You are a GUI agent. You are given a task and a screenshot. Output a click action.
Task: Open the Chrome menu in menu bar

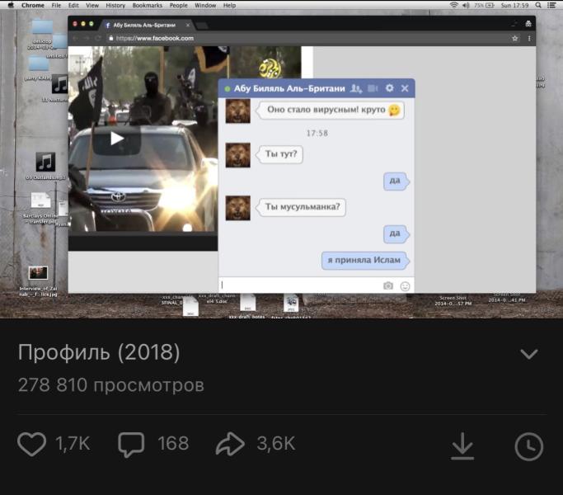tap(33, 6)
